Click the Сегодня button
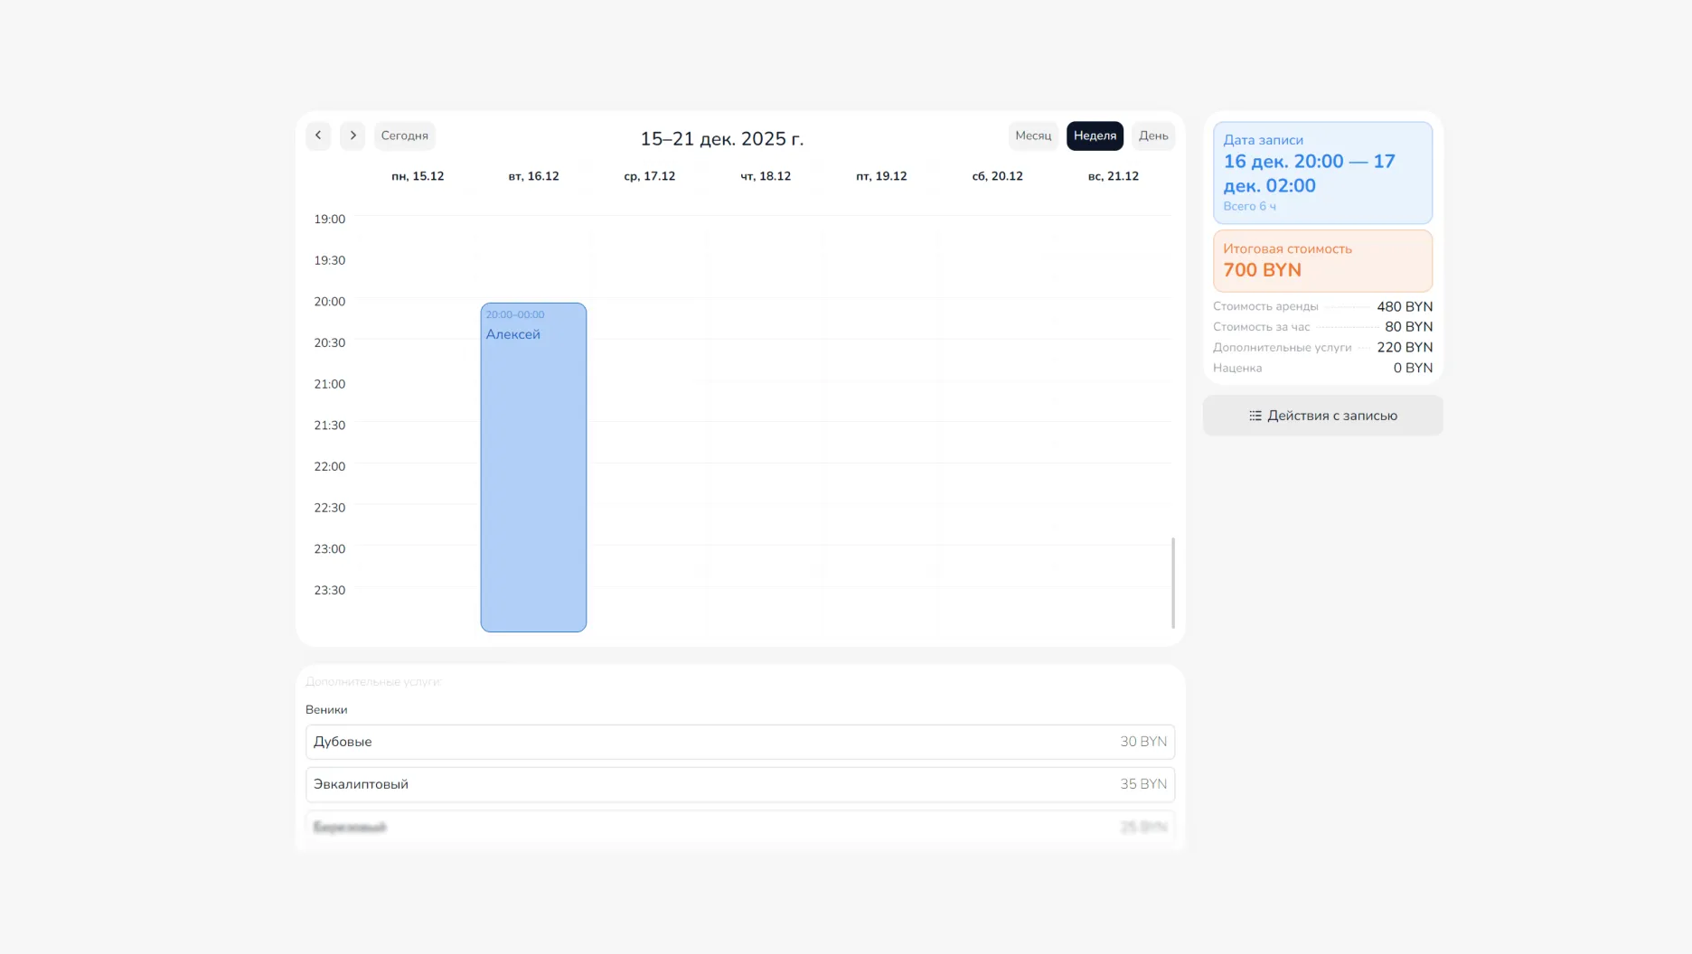Screen dimensions: 1692x954 404,136
